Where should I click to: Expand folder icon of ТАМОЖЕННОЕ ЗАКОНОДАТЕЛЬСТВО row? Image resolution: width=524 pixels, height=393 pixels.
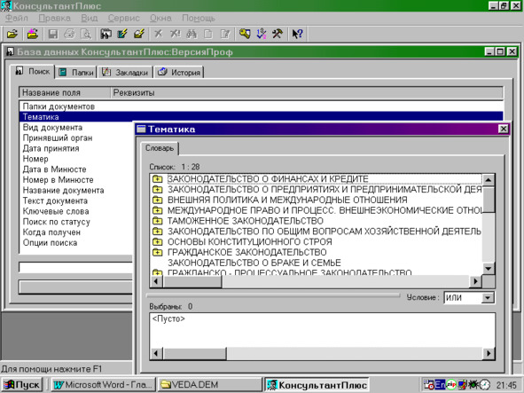click(157, 221)
